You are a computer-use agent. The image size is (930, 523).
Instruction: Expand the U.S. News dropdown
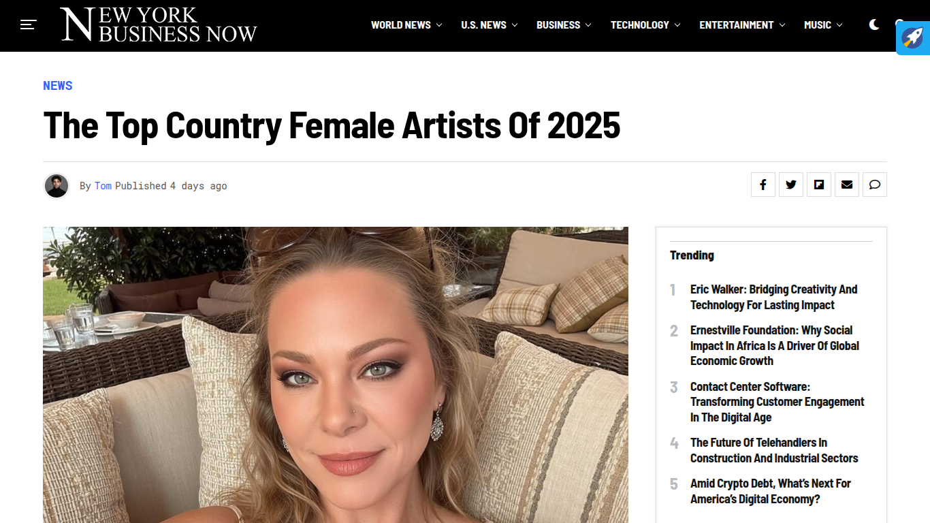489,25
